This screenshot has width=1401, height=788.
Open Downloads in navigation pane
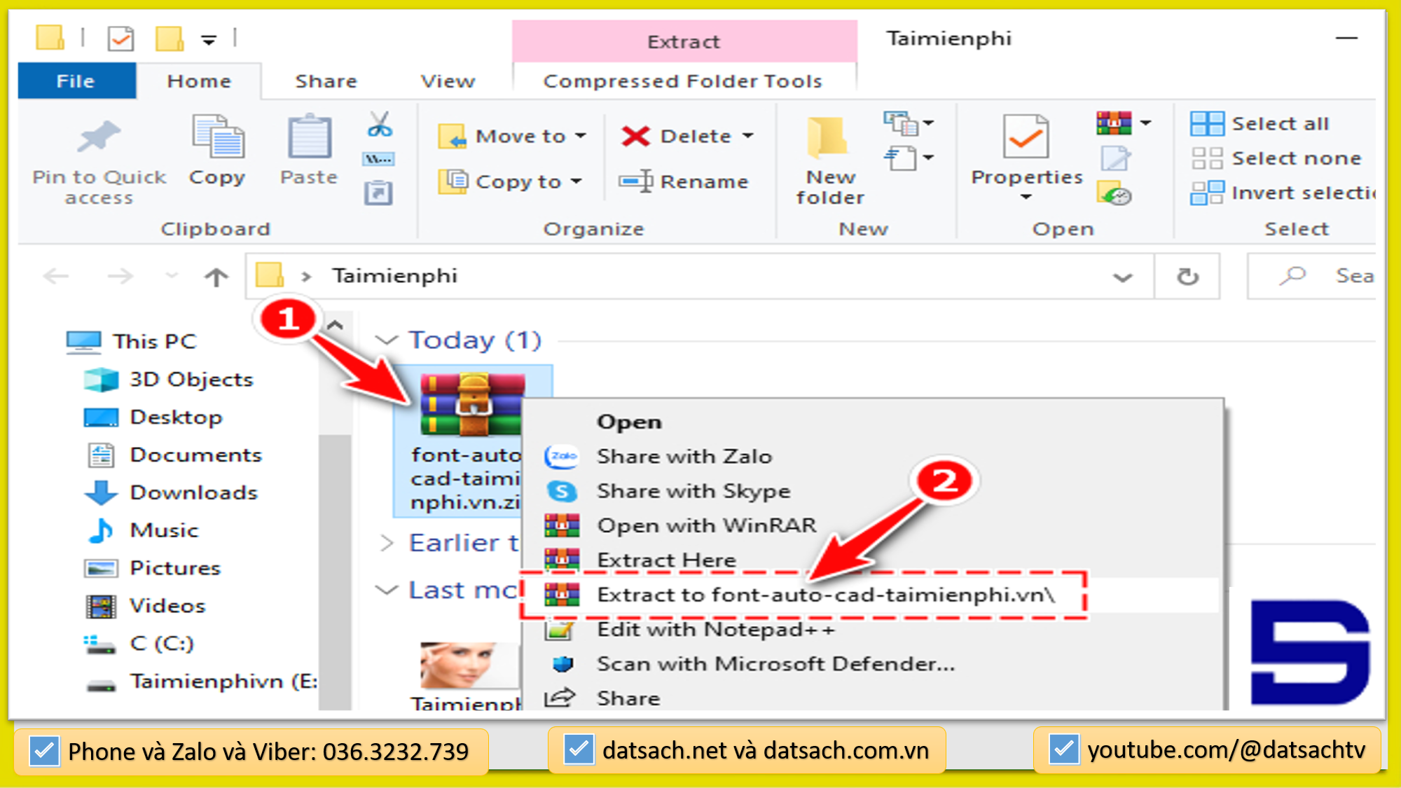point(193,492)
